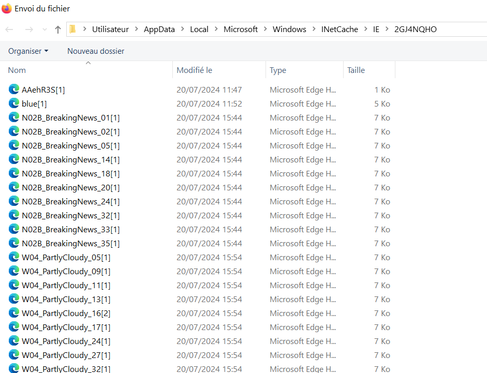
Task: Click date 20/07/2024 11:52 of blue[1]
Action: point(209,104)
